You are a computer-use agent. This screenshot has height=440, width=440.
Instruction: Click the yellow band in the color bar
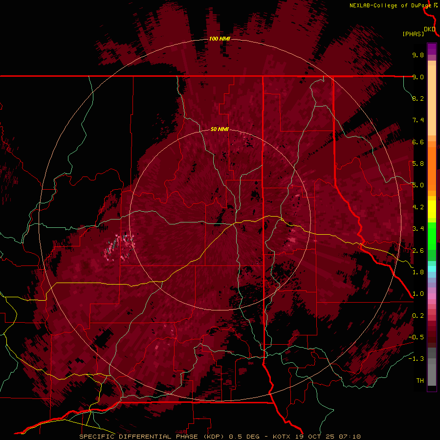432,209
